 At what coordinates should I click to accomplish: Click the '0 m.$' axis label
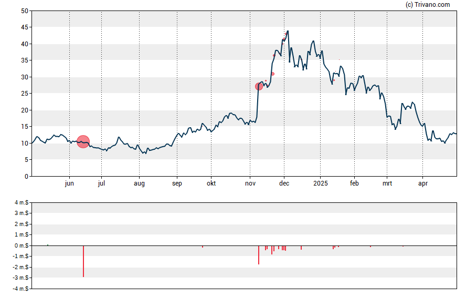pos(22,245)
